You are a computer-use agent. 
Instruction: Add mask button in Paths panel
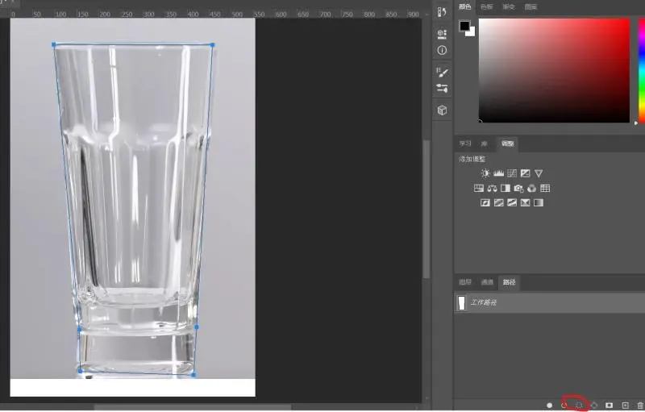click(610, 405)
